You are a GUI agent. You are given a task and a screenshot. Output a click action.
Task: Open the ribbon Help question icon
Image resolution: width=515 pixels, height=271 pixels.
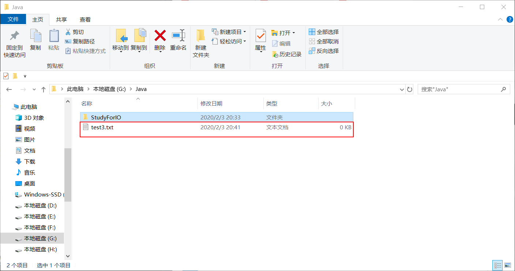click(510, 19)
